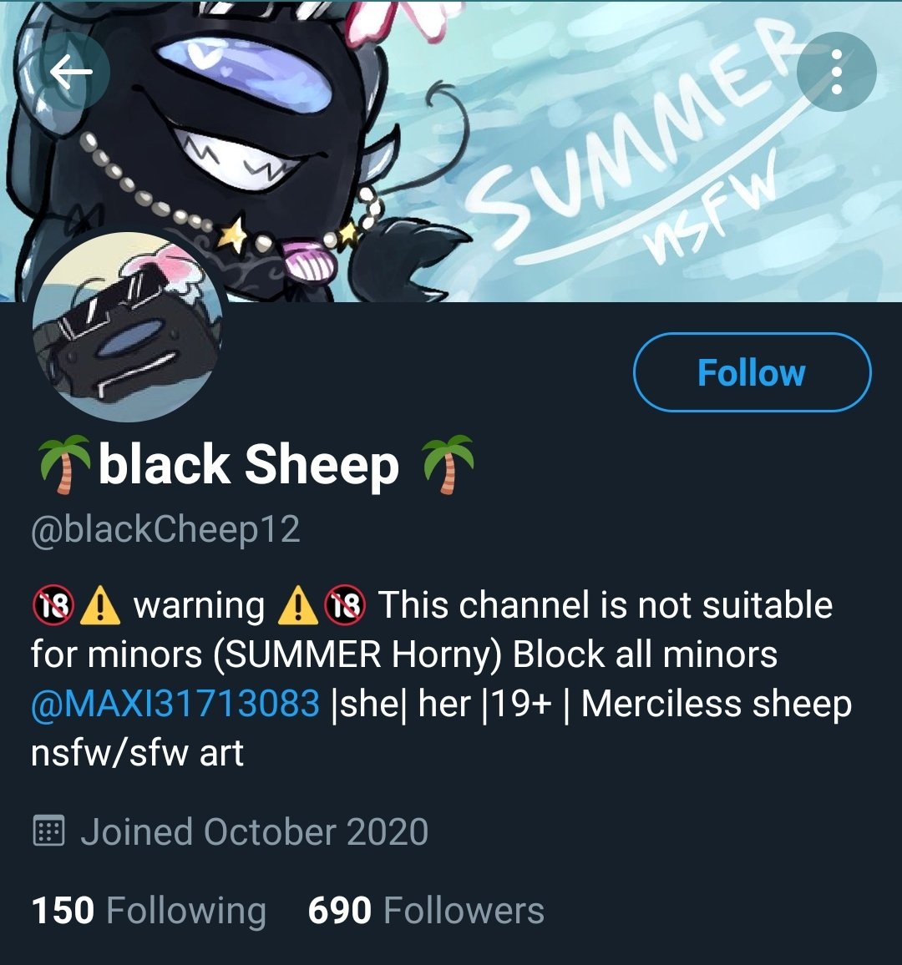Tap the second warning triangle emoji
This screenshot has height=965, width=902.
[299, 605]
